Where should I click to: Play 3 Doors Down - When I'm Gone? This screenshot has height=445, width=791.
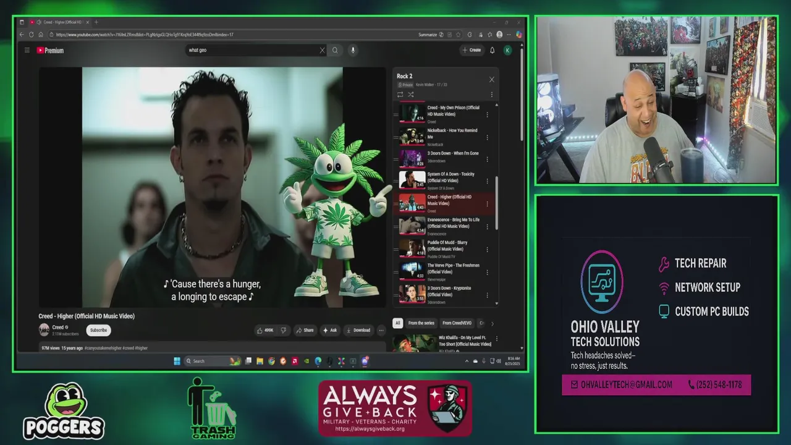pos(412,158)
